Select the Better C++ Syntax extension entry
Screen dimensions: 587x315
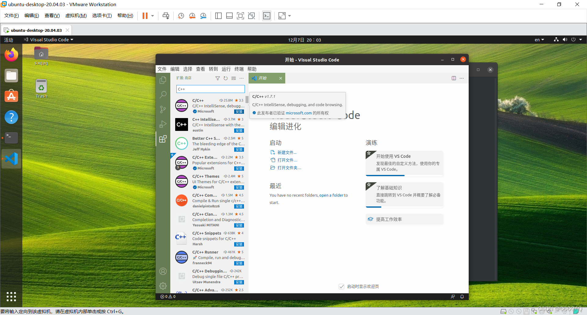click(x=210, y=144)
